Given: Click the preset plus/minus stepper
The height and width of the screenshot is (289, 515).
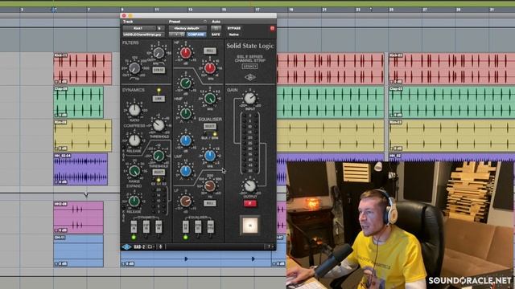Looking at the screenshot, I should coord(177,35).
